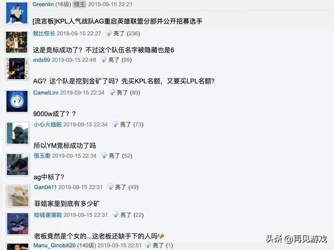Screen dimensions: 334x250
Task: Open 给钱谢谢啦's cartoon cat avatar
Action: (x=18, y=223)
